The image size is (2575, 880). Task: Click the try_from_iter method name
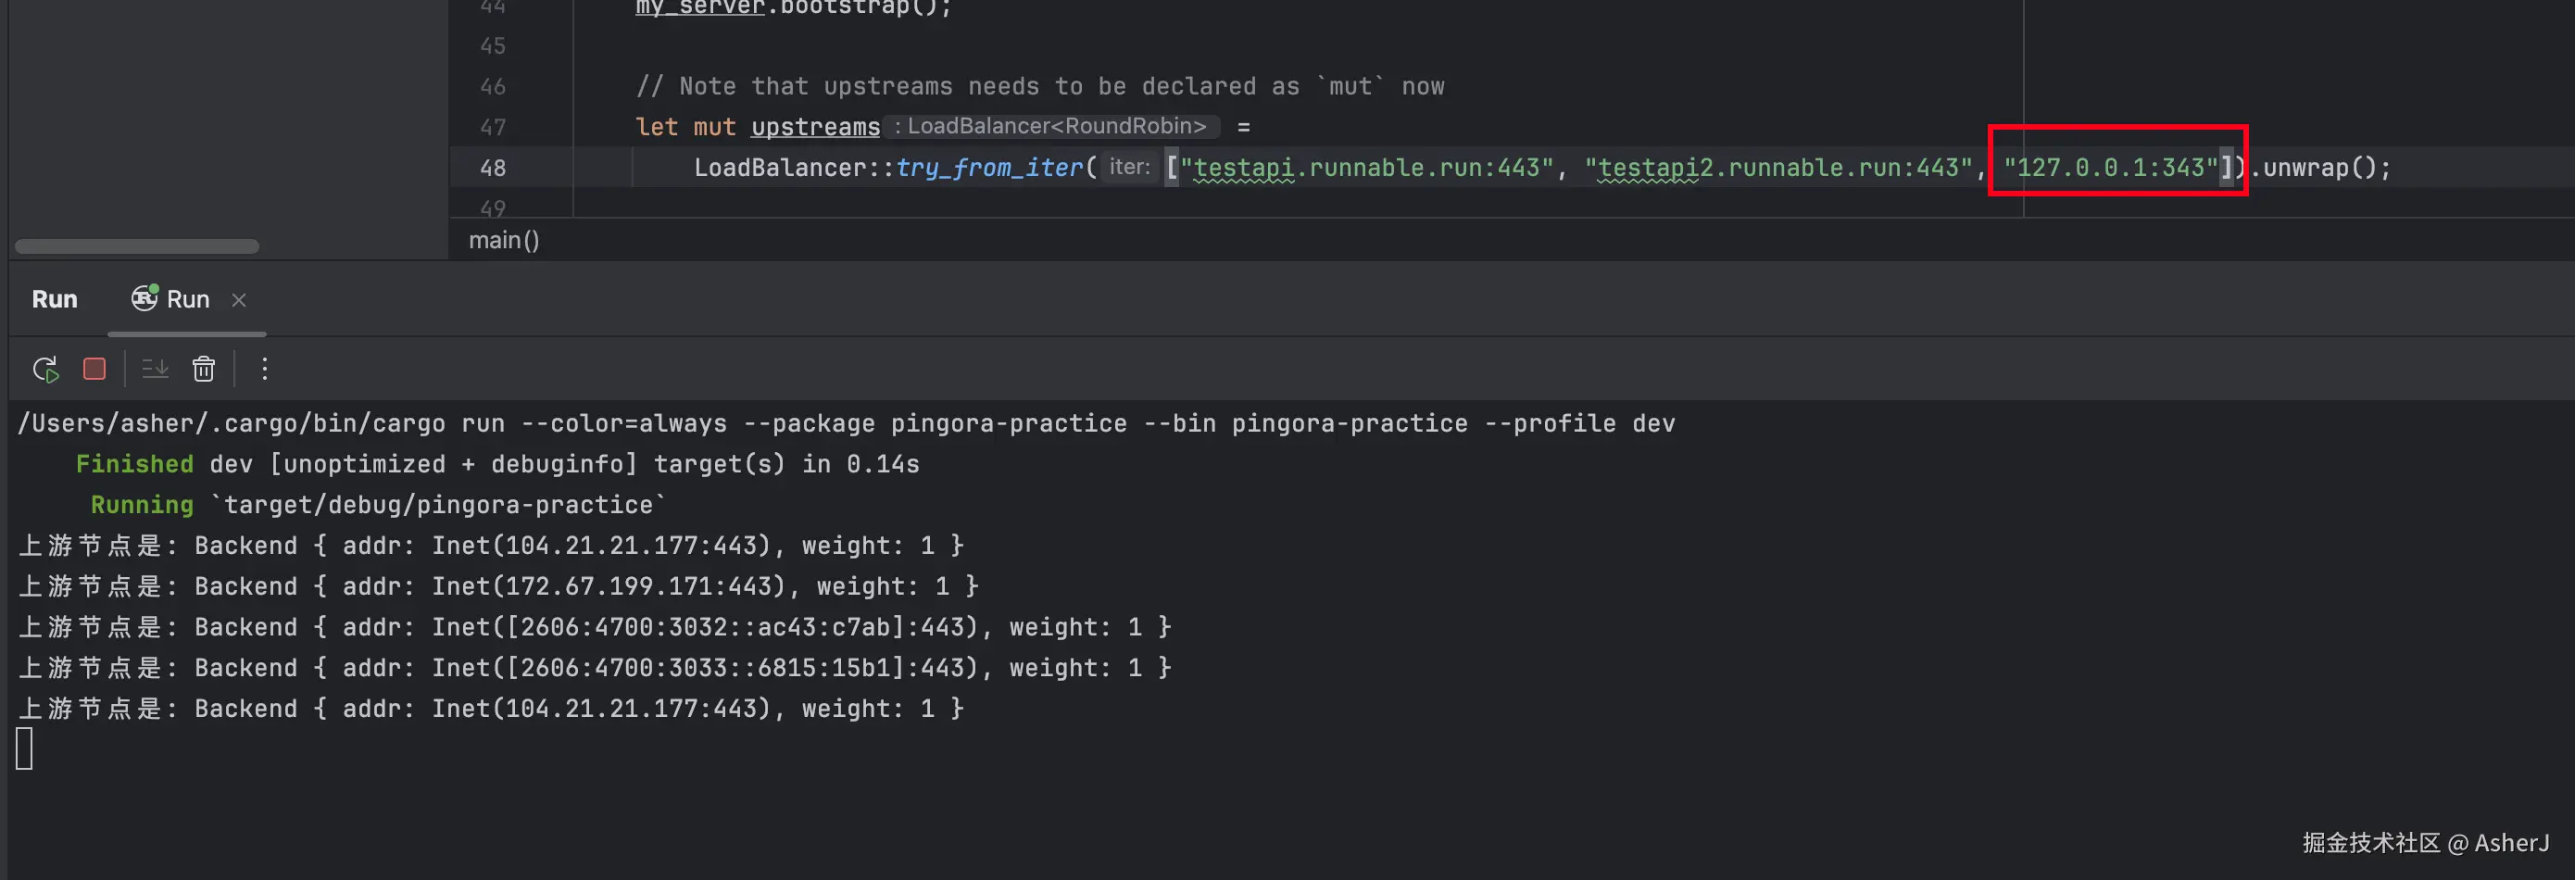[x=988, y=168]
